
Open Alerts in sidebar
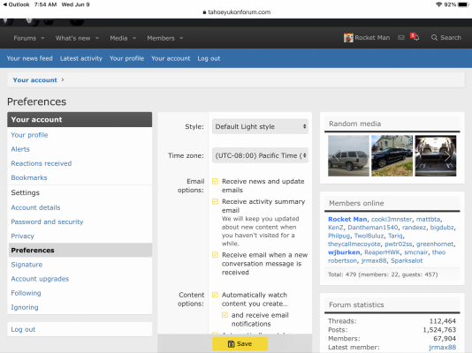[20, 149]
